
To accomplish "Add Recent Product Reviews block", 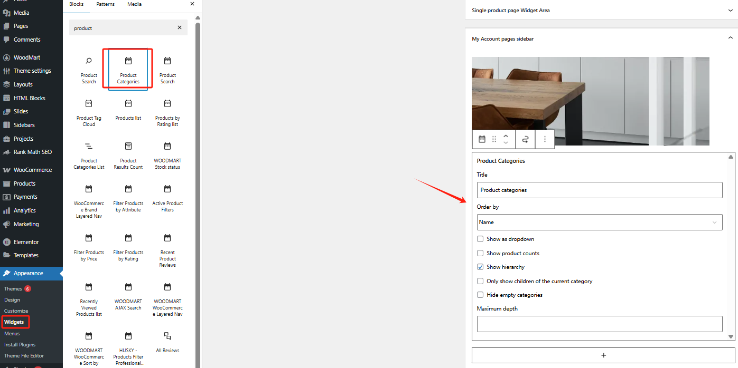I will pyautogui.click(x=167, y=250).
